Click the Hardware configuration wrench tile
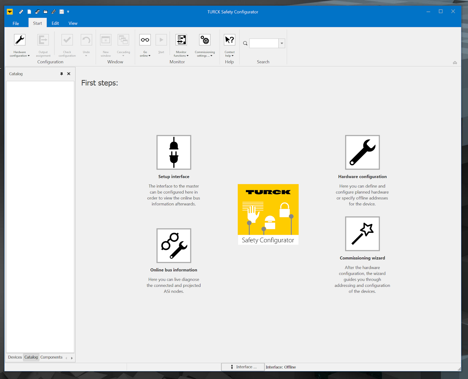Screen dimensions: 468x379 (362, 152)
